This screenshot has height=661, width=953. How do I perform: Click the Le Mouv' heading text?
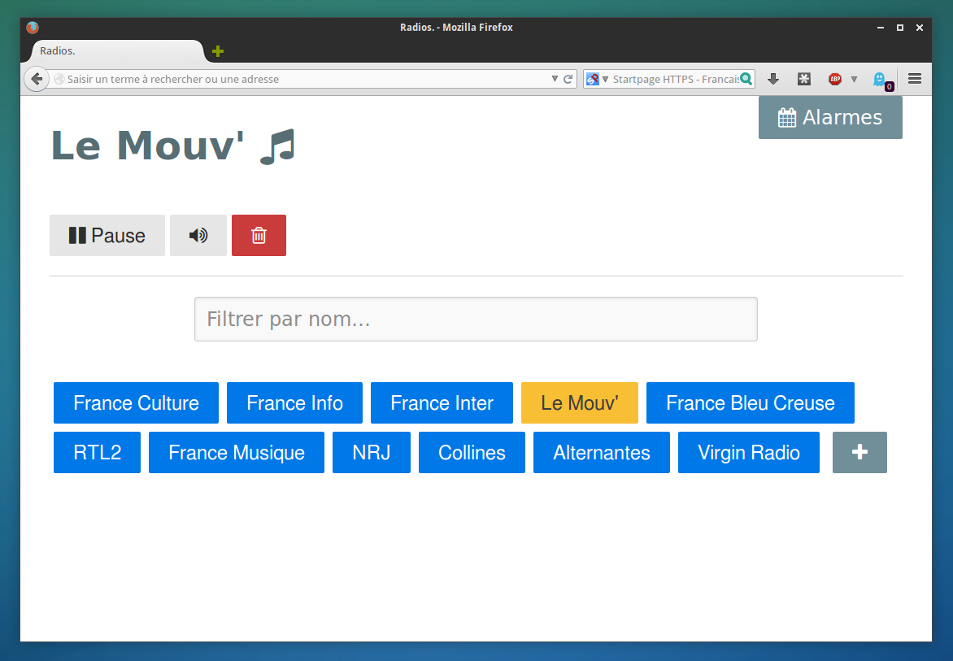pos(147,146)
